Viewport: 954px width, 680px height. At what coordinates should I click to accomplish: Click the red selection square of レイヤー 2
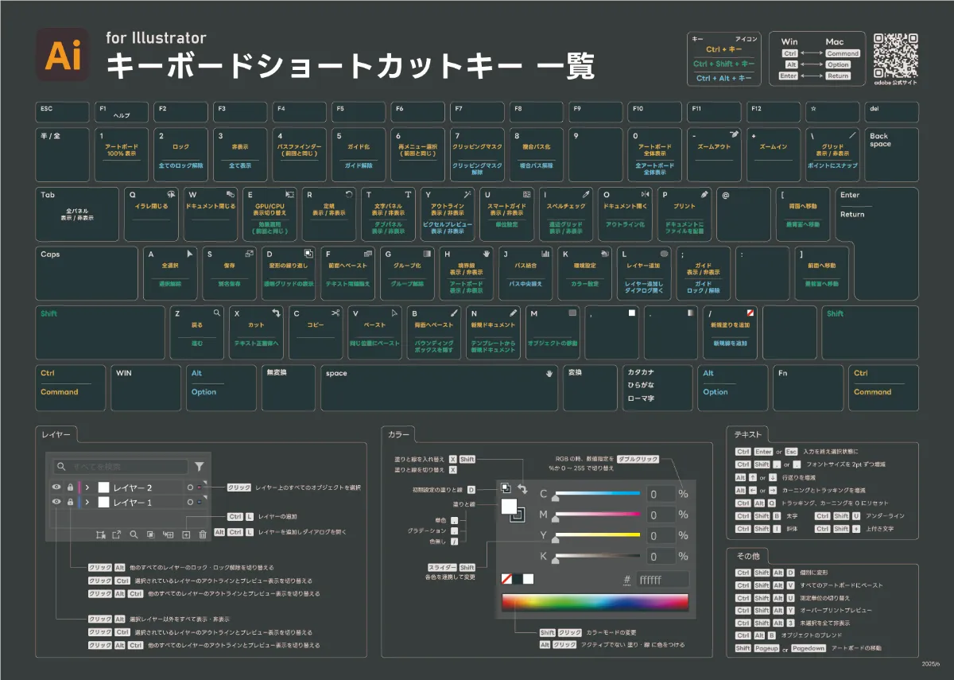pyautogui.click(x=200, y=488)
